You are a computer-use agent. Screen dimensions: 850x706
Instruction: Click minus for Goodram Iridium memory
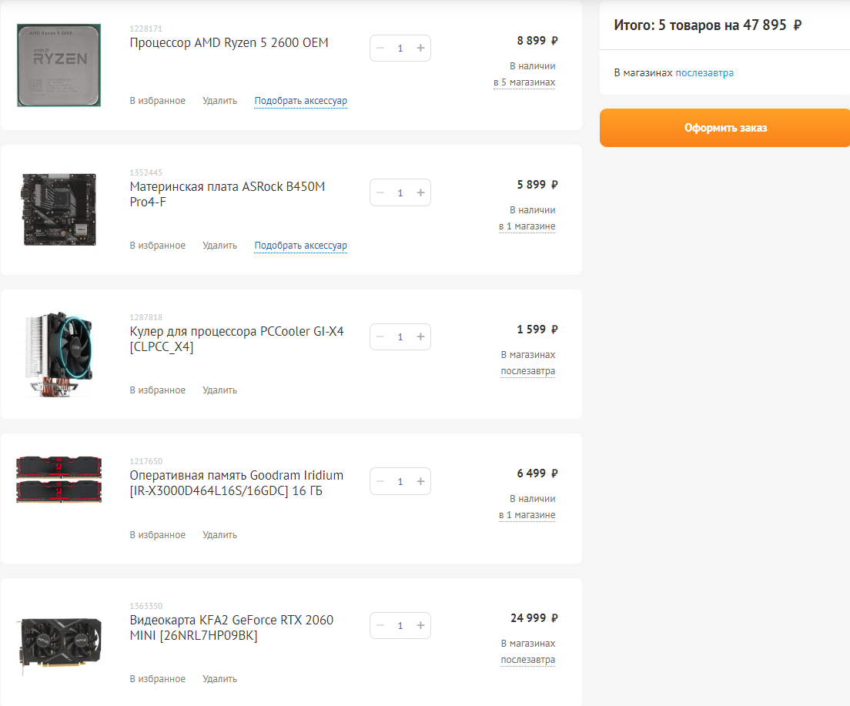[x=380, y=482]
